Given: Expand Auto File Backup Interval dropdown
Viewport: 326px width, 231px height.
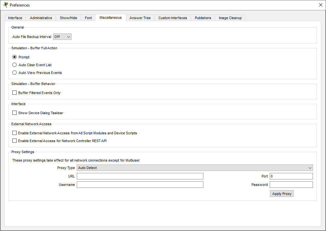Looking at the screenshot, I should (62, 37).
